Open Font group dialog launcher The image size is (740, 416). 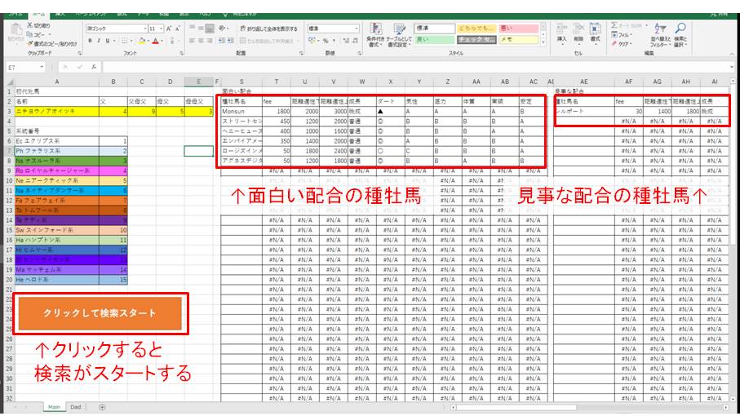(182, 53)
